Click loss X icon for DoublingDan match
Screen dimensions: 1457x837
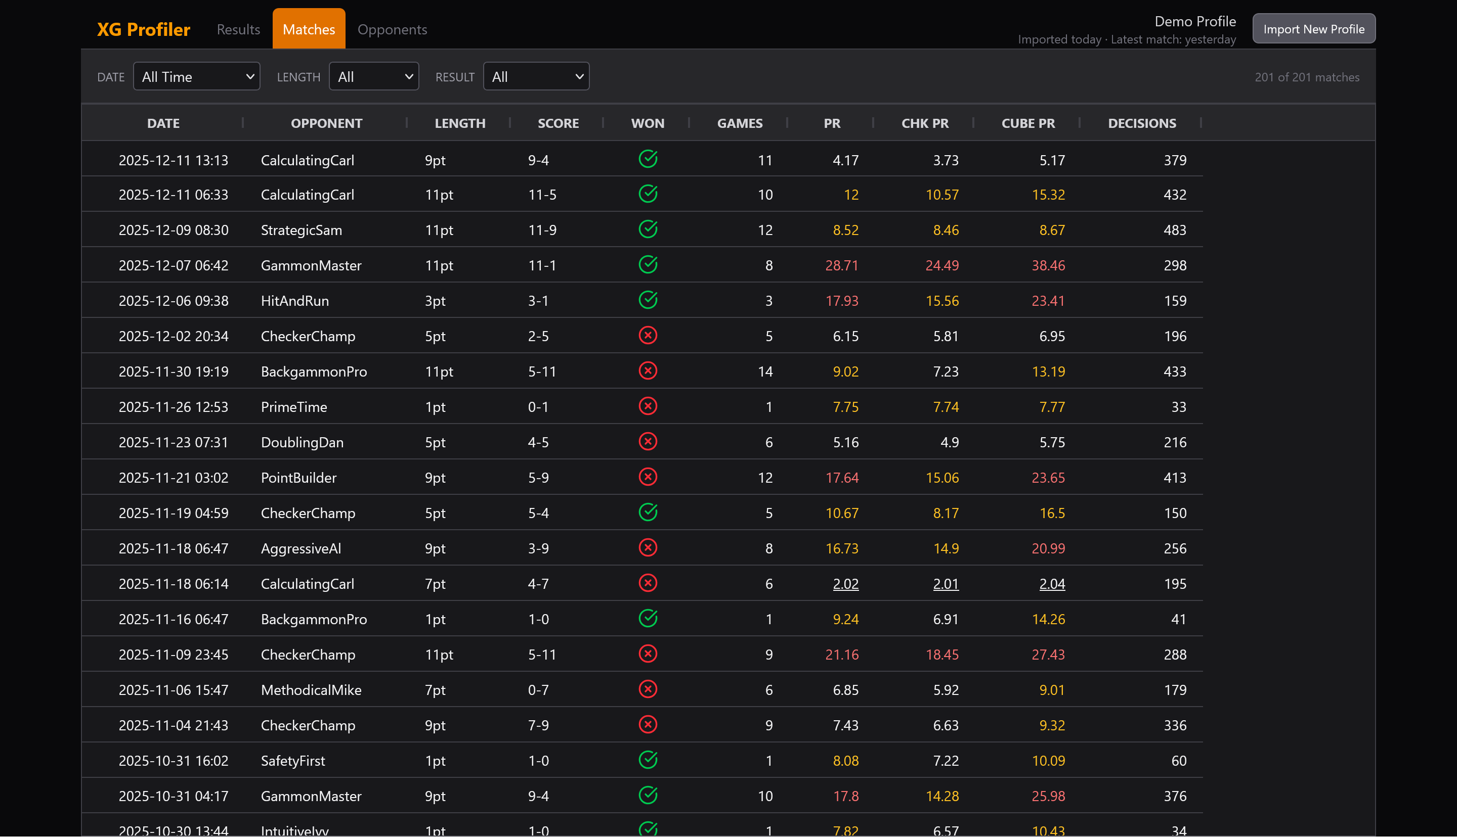coord(648,441)
